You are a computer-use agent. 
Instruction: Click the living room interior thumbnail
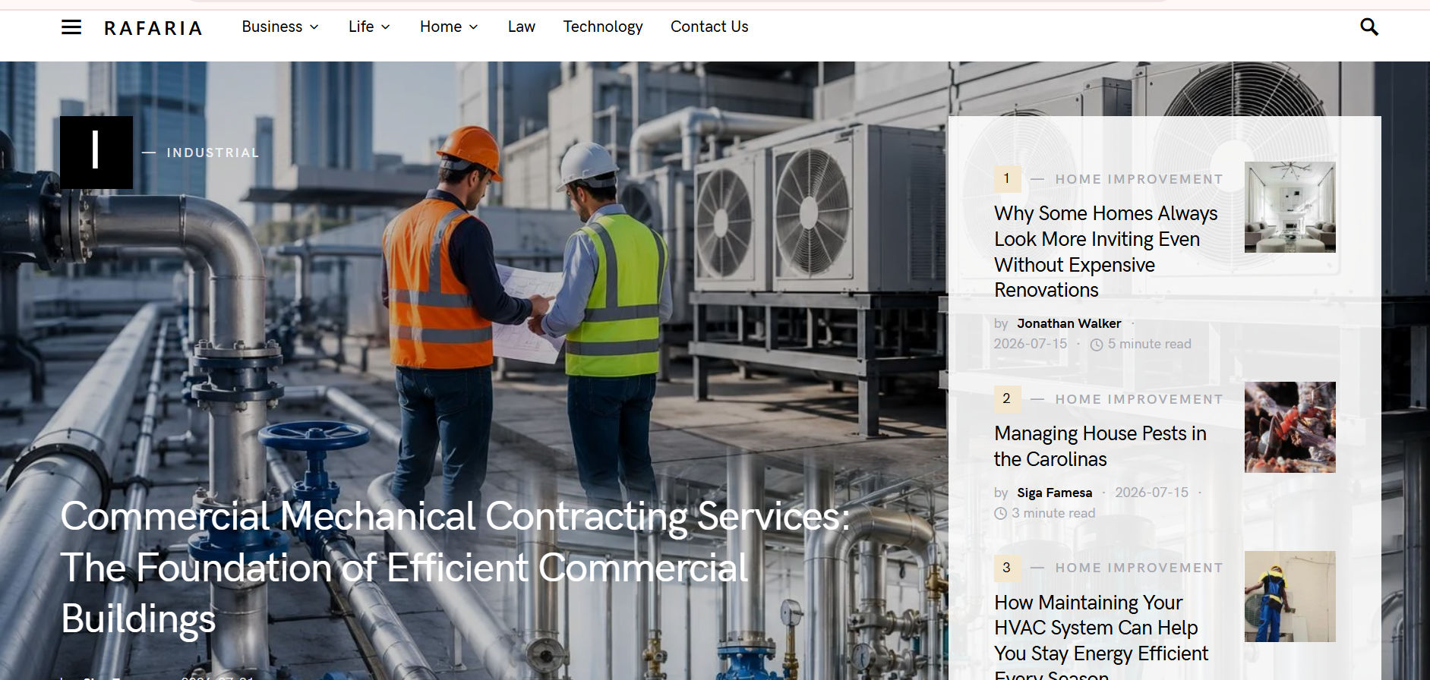click(1290, 207)
